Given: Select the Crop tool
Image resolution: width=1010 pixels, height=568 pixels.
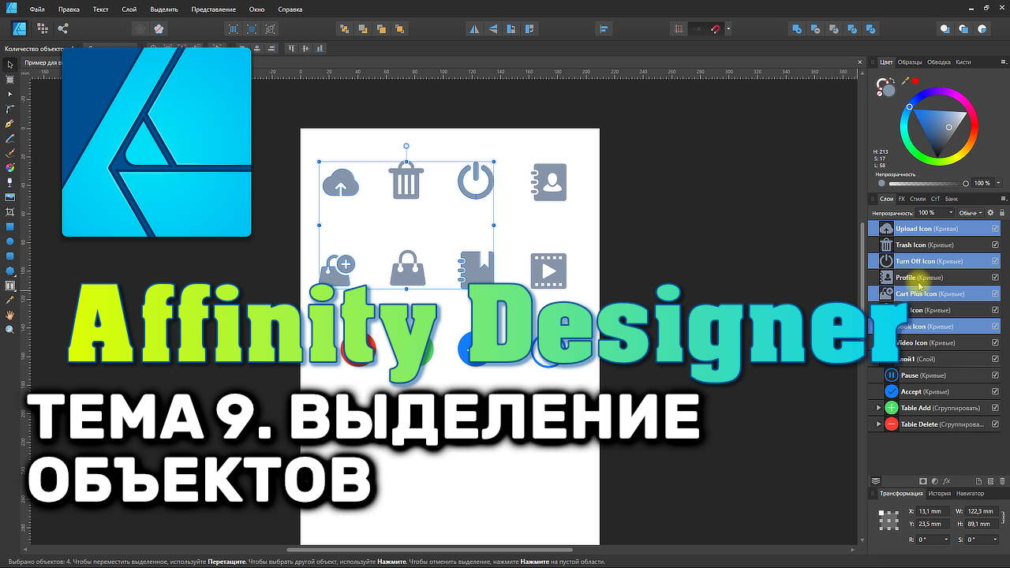Looking at the screenshot, I should coord(10,212).
